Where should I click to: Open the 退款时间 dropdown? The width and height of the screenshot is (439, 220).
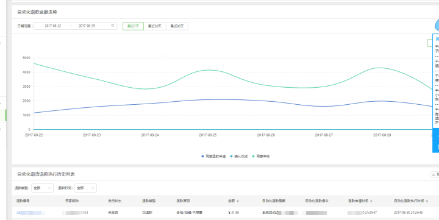[x=86, y=188]
